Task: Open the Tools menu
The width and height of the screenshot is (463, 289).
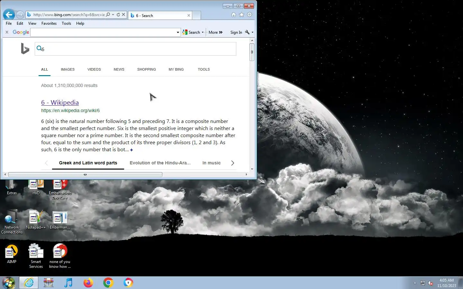Action: (x=66, y=23)
